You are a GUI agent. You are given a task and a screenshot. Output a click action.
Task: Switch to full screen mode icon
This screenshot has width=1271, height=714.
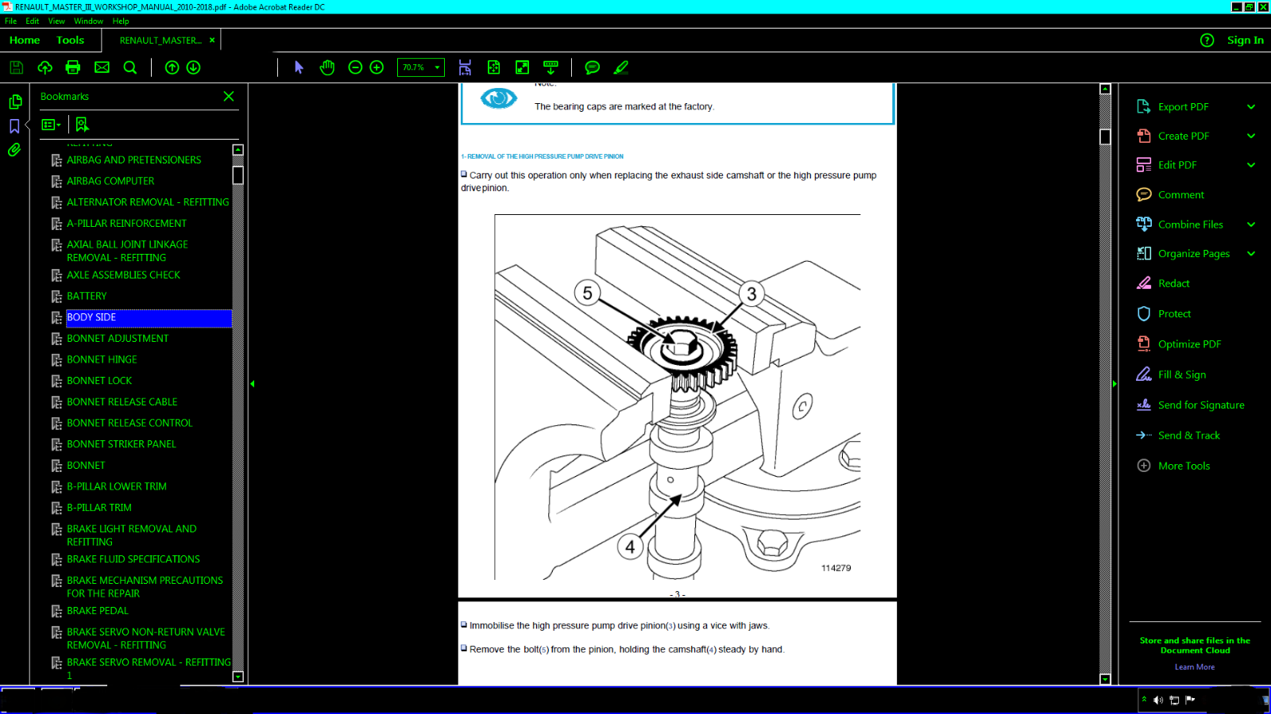[522, 67]
